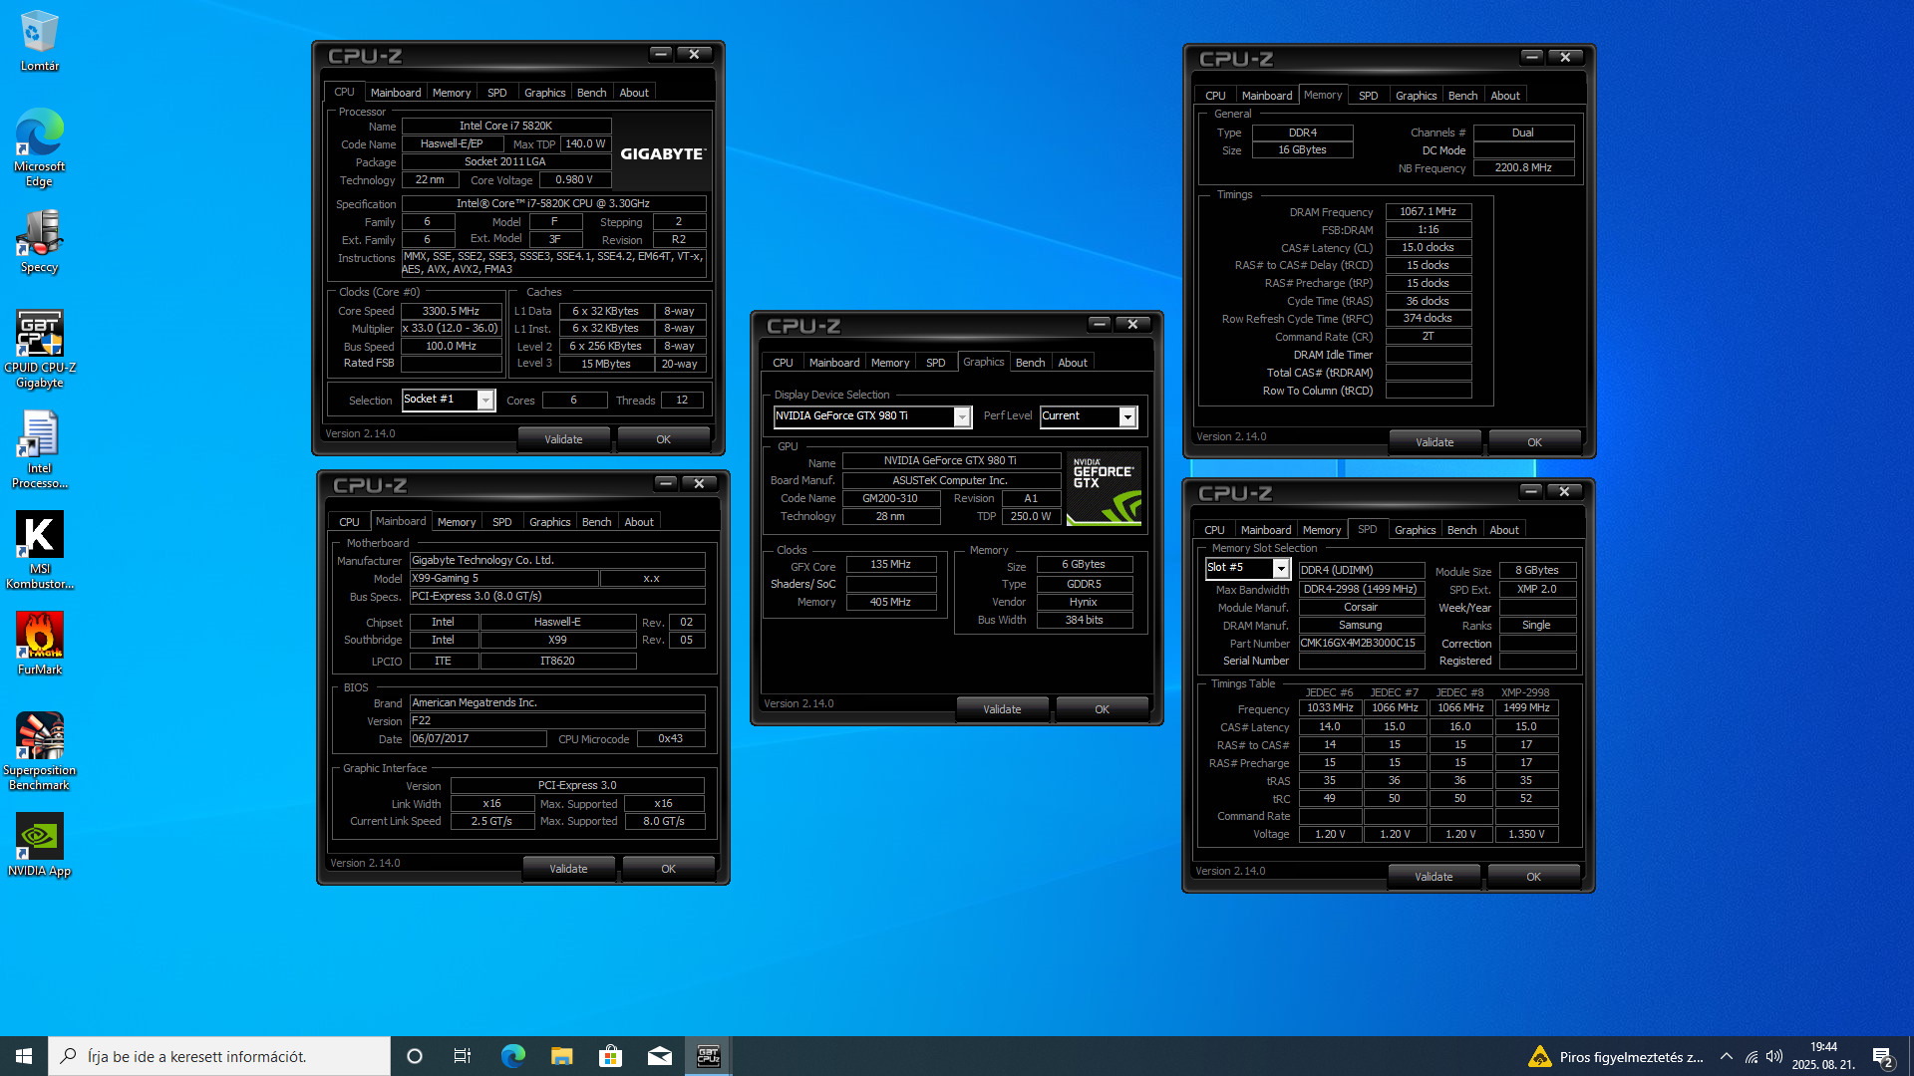Open File Explorer from the taskbar
Screen dimensions: 1914x1076
pos(561,1056)
